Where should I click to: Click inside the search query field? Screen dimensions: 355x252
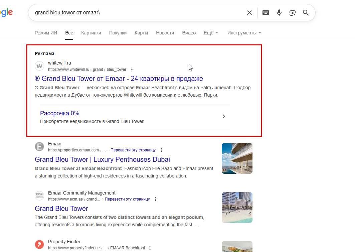[138, 13]
